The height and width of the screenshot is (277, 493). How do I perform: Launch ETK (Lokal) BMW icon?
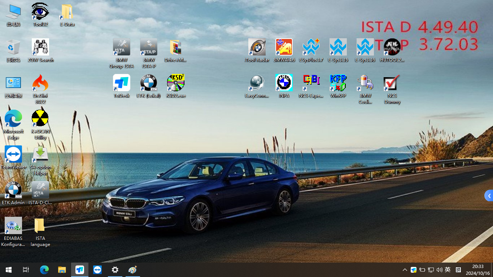[x=149, y=86]
